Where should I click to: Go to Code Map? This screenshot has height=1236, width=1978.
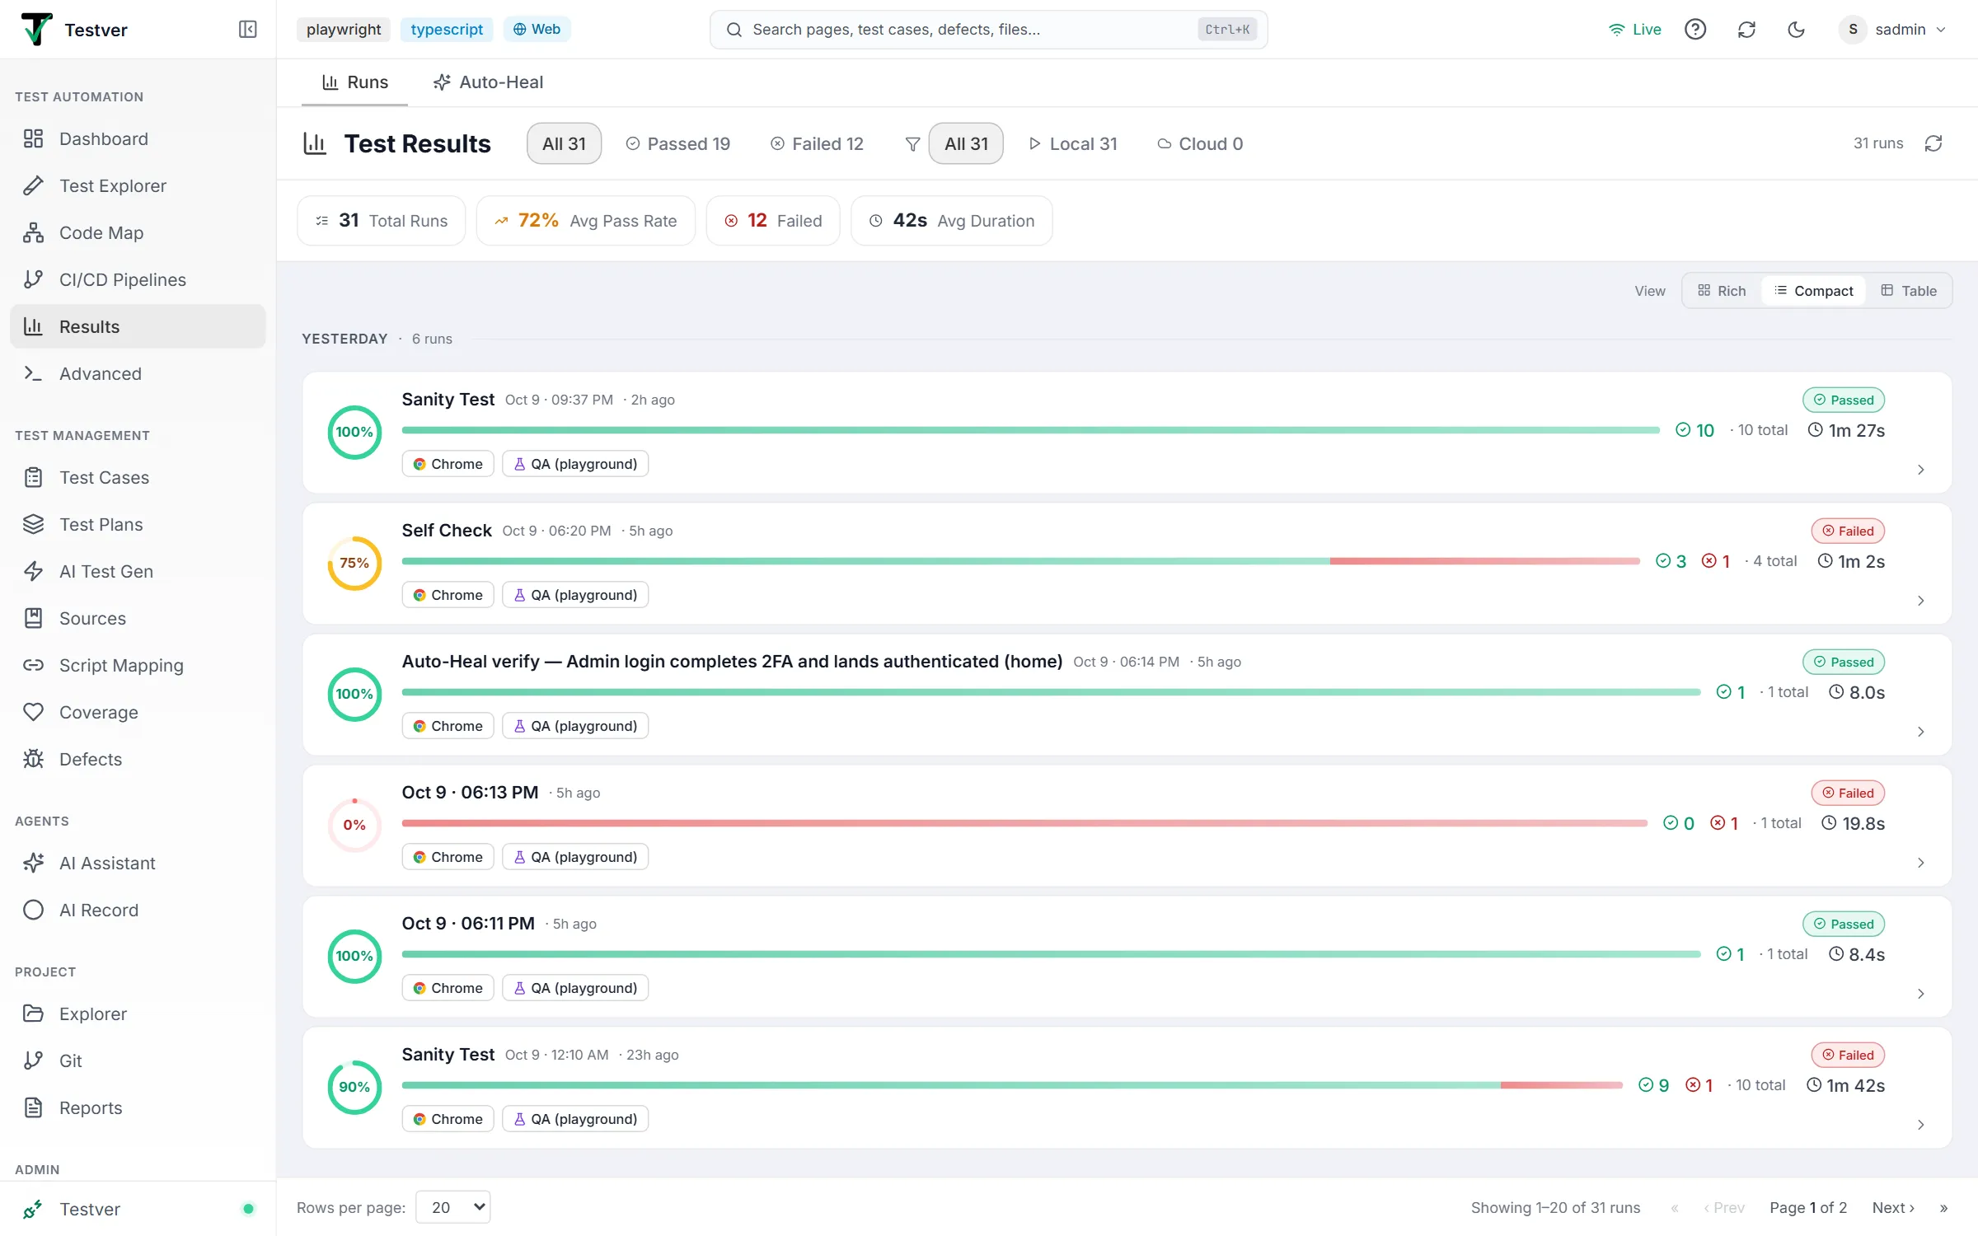[x=138, y=232]
